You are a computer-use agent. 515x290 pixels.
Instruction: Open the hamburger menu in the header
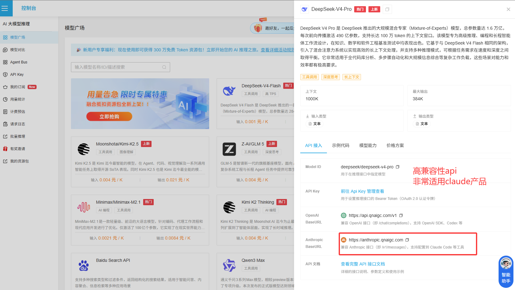[5, 8]
